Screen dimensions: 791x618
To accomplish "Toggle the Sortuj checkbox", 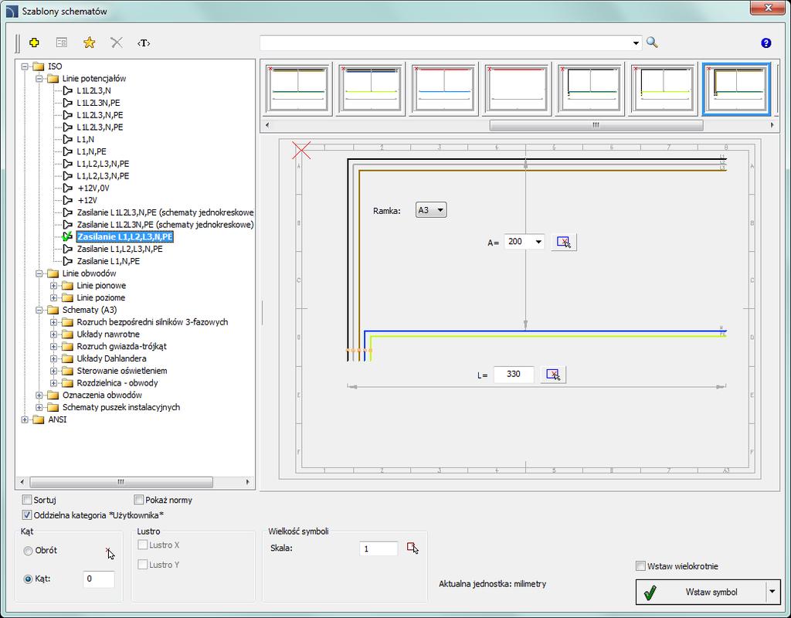I will 27,500.
